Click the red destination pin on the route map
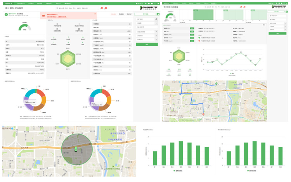 (203, 114)
